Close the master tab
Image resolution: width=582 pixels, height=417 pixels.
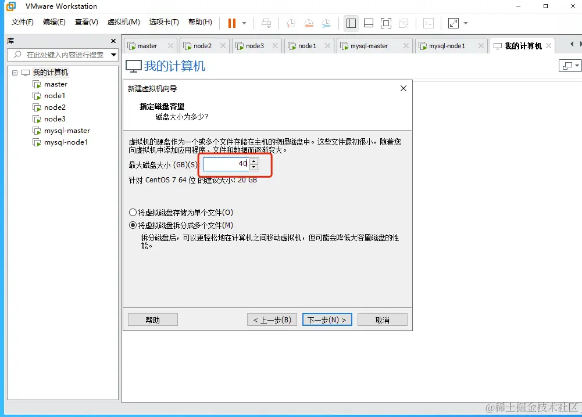(170, 46)
